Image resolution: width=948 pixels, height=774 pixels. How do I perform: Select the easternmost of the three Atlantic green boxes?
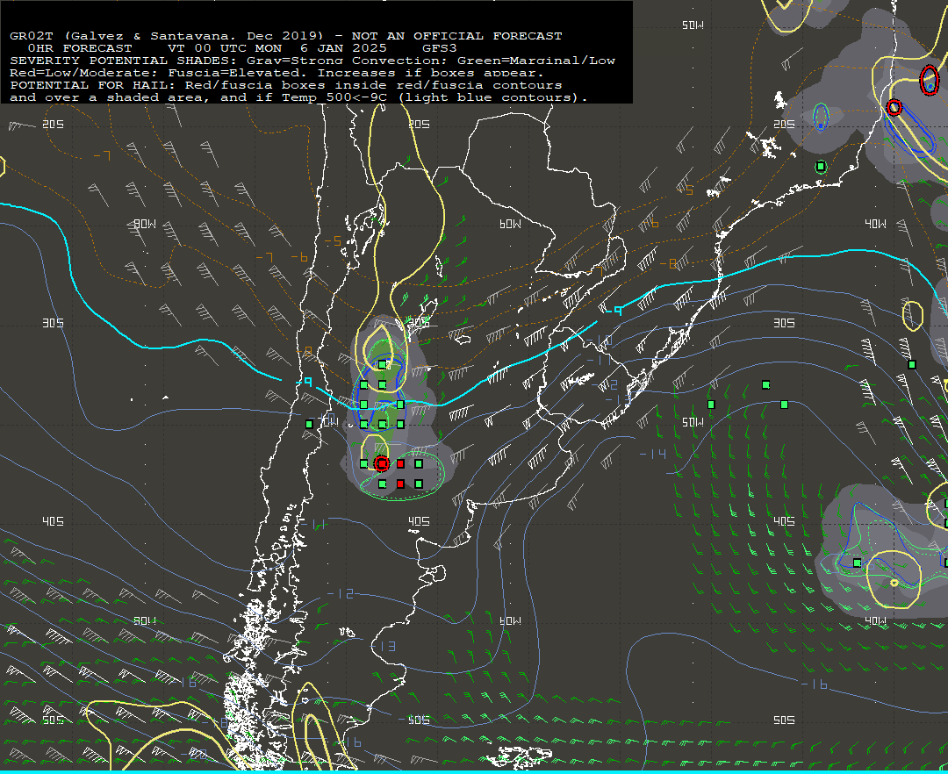coord(784,405)
